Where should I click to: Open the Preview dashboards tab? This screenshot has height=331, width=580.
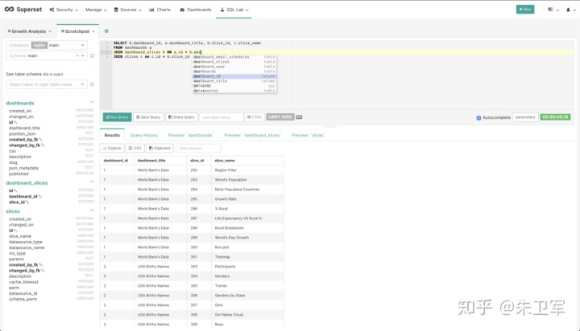coord(190,135)
